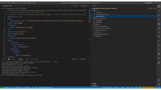161x90 pixels.
Task: Click docker-desktop Kubernetes context in status bar
Action: [x=26, y=87]
